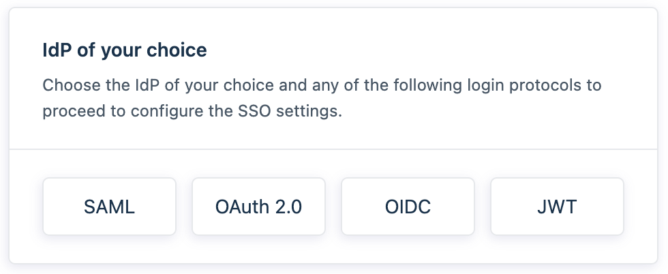Pick the OIDC protocol option
The image size is (668, 274).
click(408, 207)
